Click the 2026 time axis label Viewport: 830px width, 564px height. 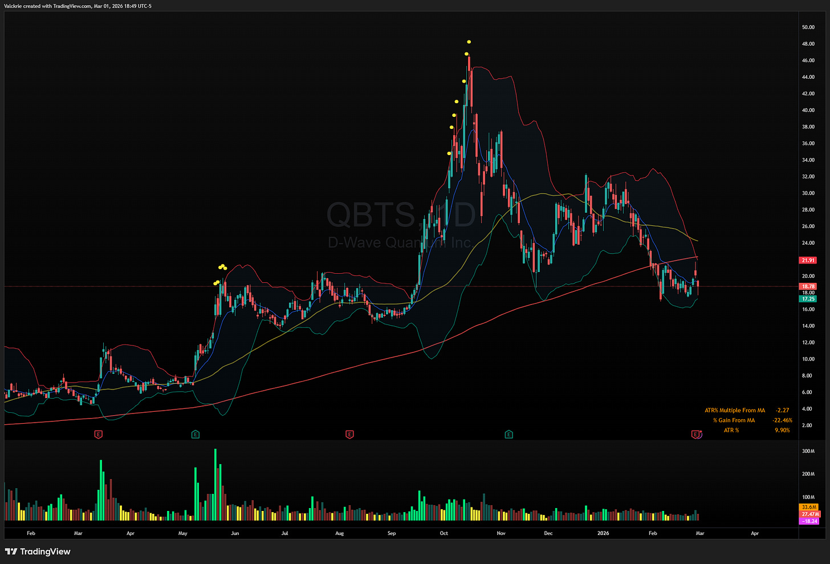(x=603, y=533)
